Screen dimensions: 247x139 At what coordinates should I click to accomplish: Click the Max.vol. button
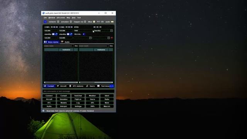(107, 107)
